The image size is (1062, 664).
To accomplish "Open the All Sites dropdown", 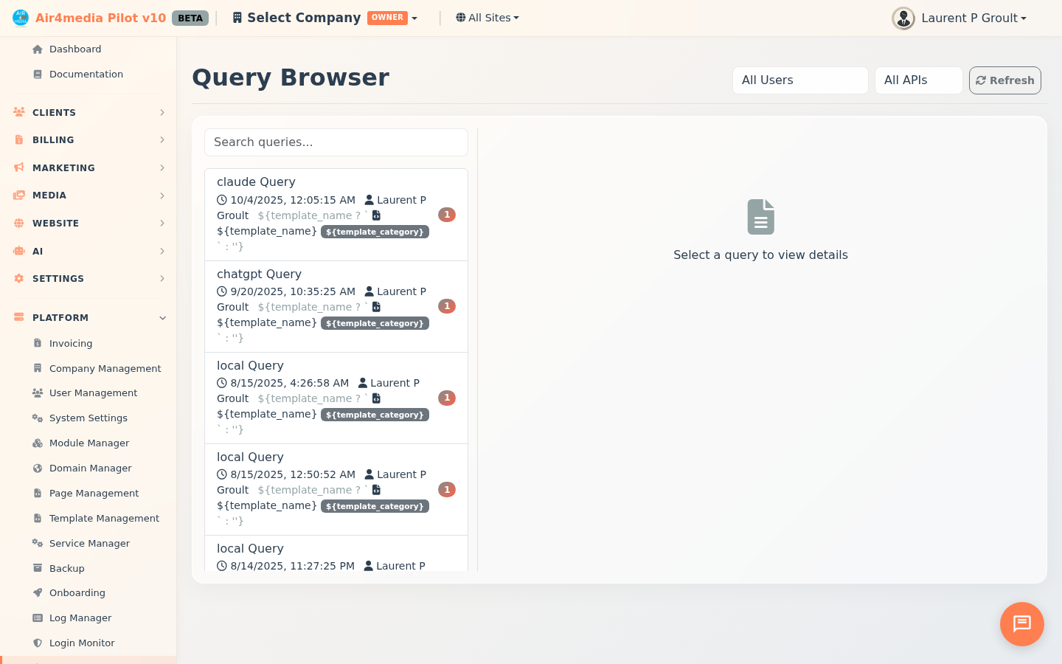I will pyautogui.click(x=487, y=17).
